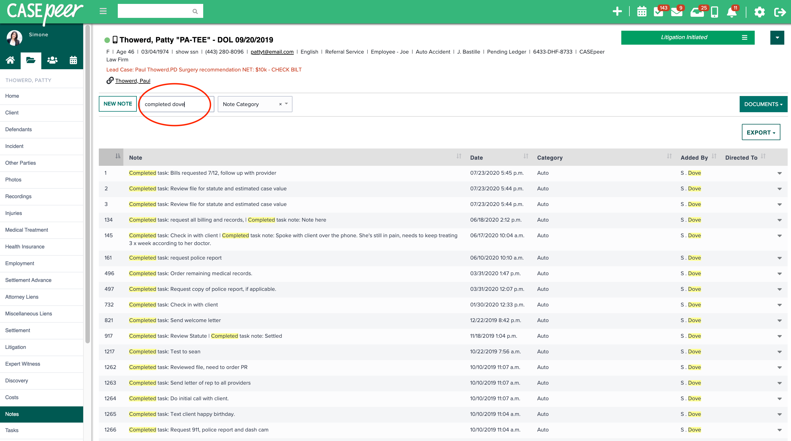Viewport: 791px width, 441px height.
Task: Open the firm calendar icon in top bar
Action: coord(641,12)
